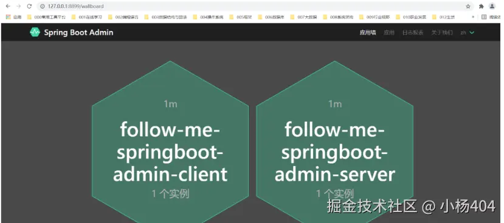This screenshot has height=223, width=504.
Task: Click the Spring Boot Admin title text
Action: [78, 32]
